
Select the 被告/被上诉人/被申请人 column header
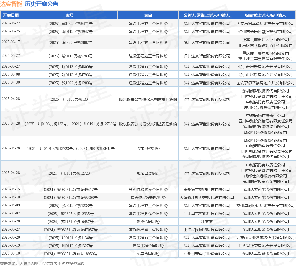pos(266,15)
